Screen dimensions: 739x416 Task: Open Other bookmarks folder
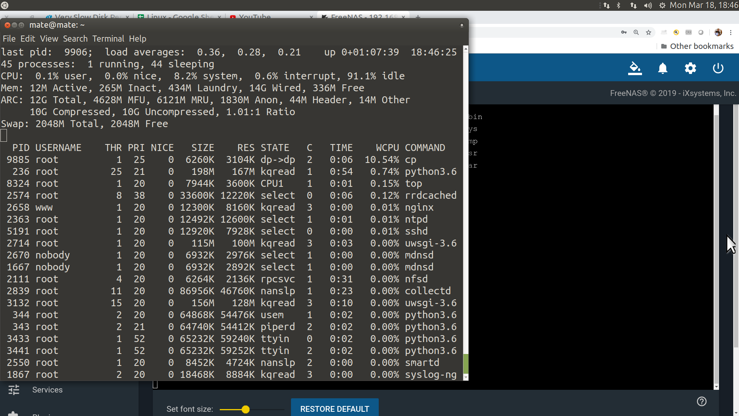coord(697,46)
